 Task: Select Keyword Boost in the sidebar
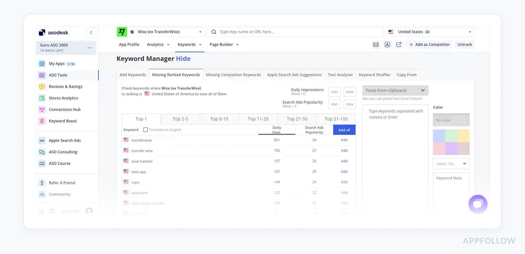(63, 121)
